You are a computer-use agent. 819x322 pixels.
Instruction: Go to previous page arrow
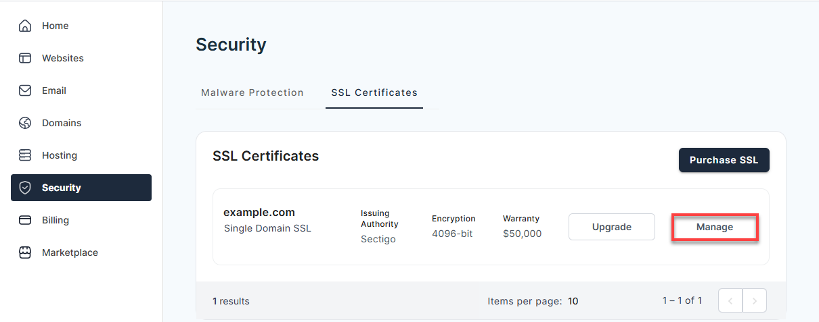click(730, 300)
